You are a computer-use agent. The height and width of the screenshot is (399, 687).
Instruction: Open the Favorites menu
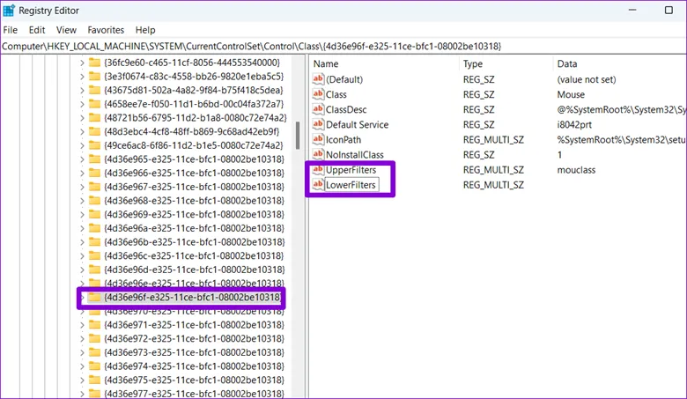coord(106,30)
